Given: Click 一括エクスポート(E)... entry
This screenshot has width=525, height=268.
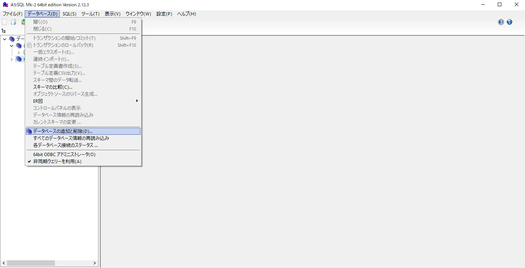Looking at the screenshot, I should coord(83,52).
